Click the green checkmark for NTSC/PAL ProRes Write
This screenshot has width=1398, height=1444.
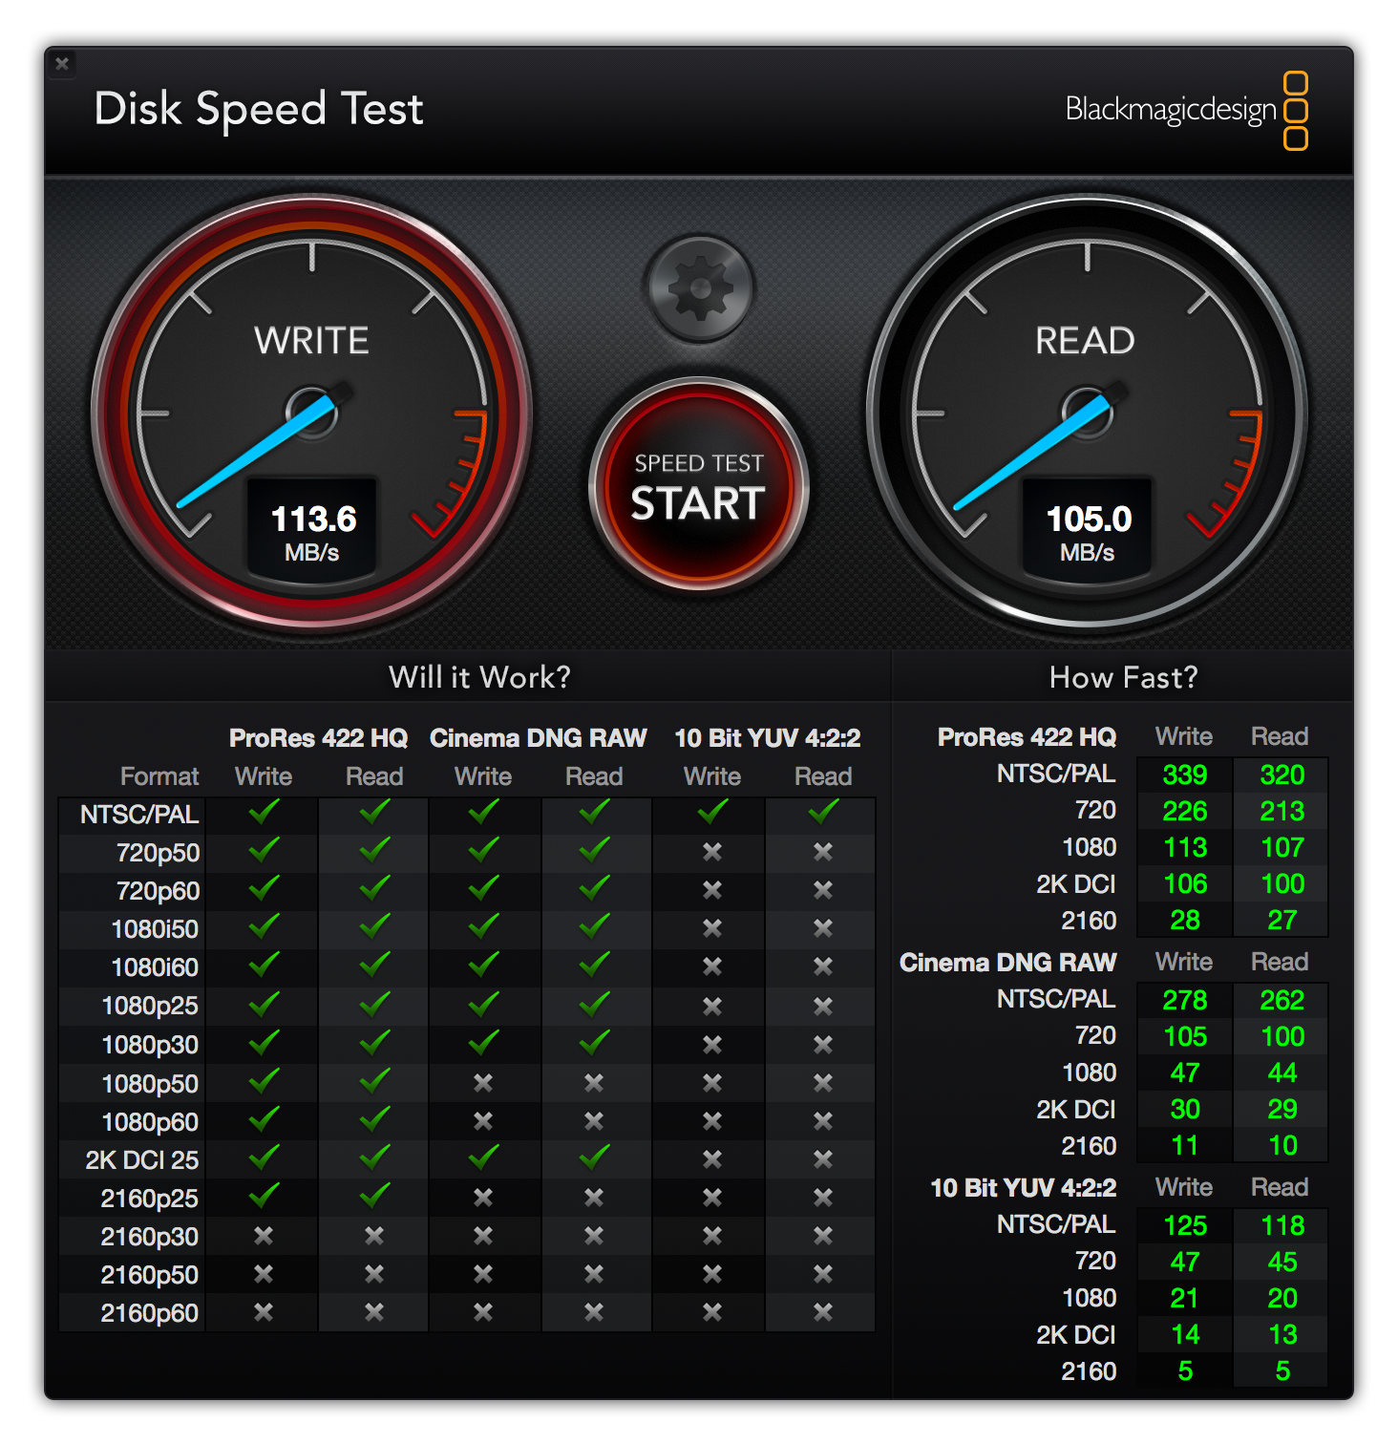click(263, 815)
